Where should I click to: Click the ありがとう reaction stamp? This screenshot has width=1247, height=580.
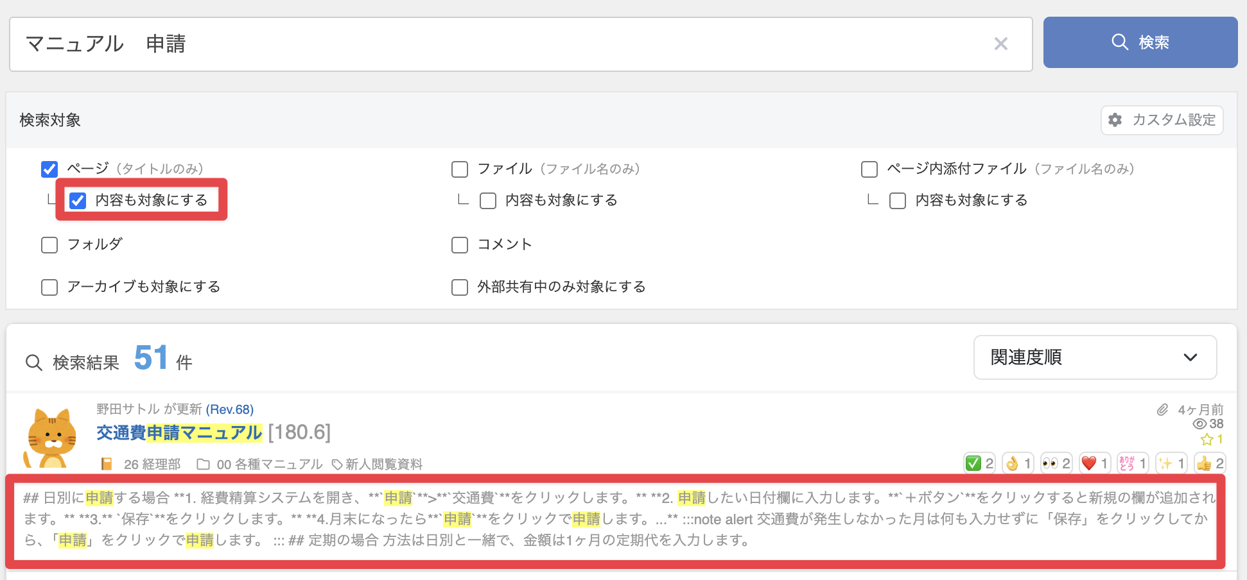pyautogui.click(x=1133, y=463)
